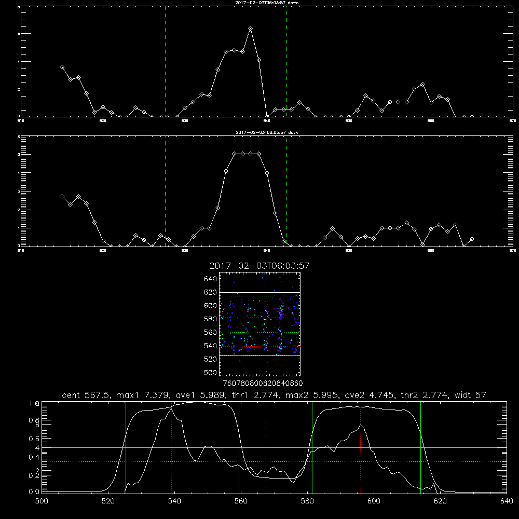The width and height of the screenshot is (519, 519).
Task: Click the 600 y-axis label beside the image
Action: click(211, 306)
